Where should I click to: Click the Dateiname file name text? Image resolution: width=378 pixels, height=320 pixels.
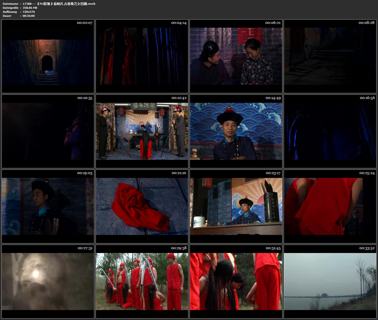59,4
